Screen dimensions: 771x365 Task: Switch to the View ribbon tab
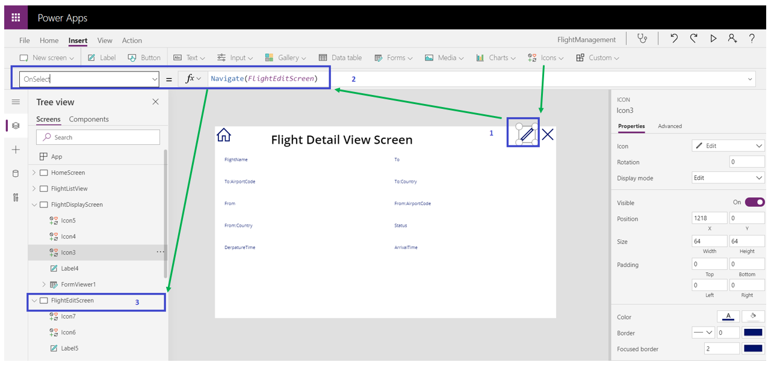pos(105,40)
